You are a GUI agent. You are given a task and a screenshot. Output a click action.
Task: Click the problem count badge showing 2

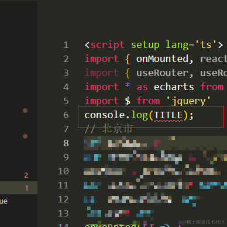point(26,176)
